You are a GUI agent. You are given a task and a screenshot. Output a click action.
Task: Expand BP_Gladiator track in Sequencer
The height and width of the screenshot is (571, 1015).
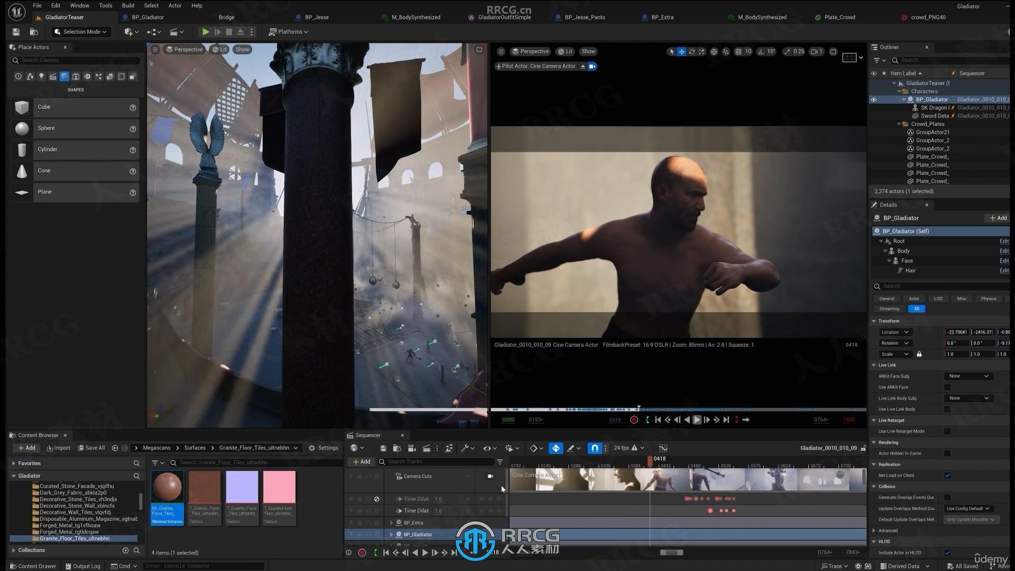[x=392, y=535]
